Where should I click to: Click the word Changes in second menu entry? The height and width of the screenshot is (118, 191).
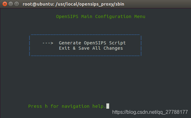coord(113,48)
